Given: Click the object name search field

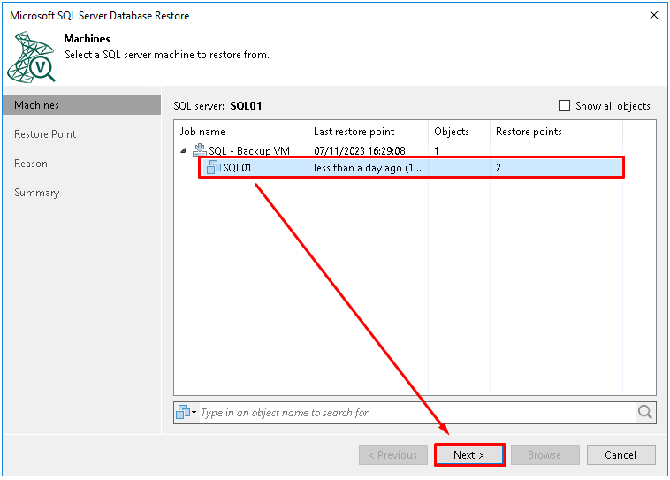Looking at the screenshot, I should (x=417, y=413).
